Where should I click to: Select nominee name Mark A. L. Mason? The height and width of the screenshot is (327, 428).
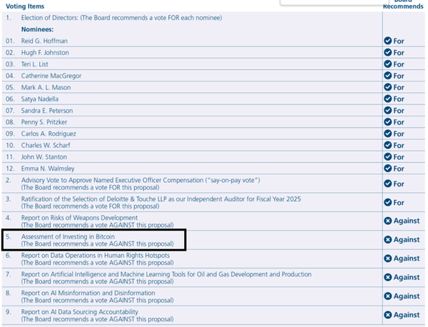(x=46, y=87)
